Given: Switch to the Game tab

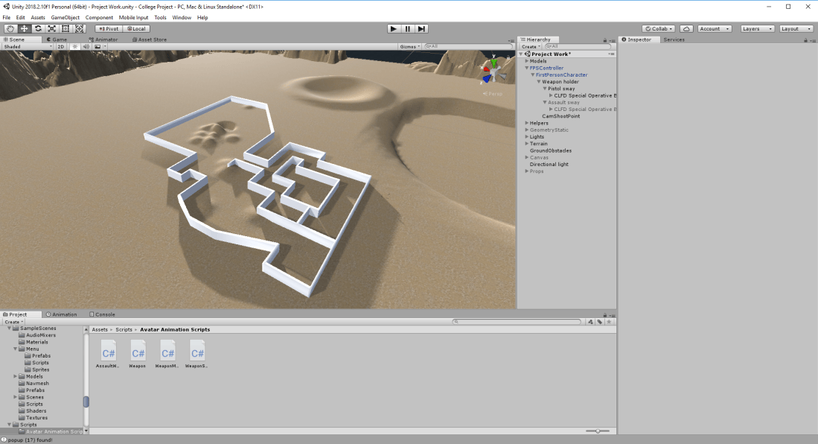Looking at the screenshot, I should [57, 39].
